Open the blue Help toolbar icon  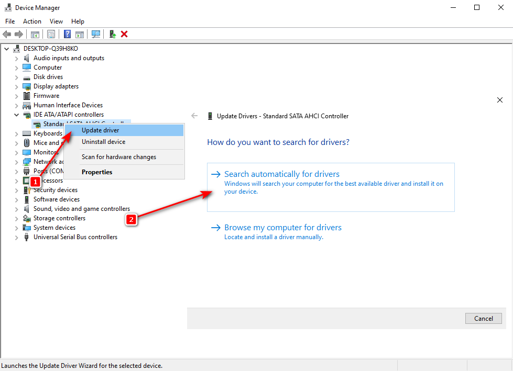(68, 34)
